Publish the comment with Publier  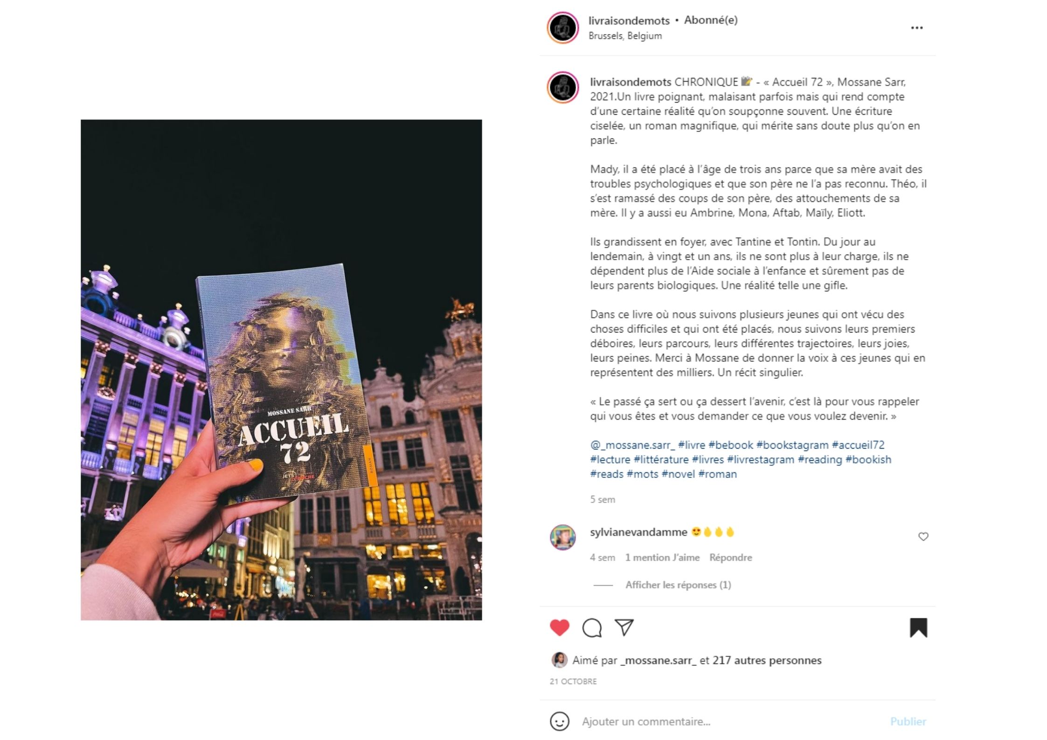click(x=908, y=721)
